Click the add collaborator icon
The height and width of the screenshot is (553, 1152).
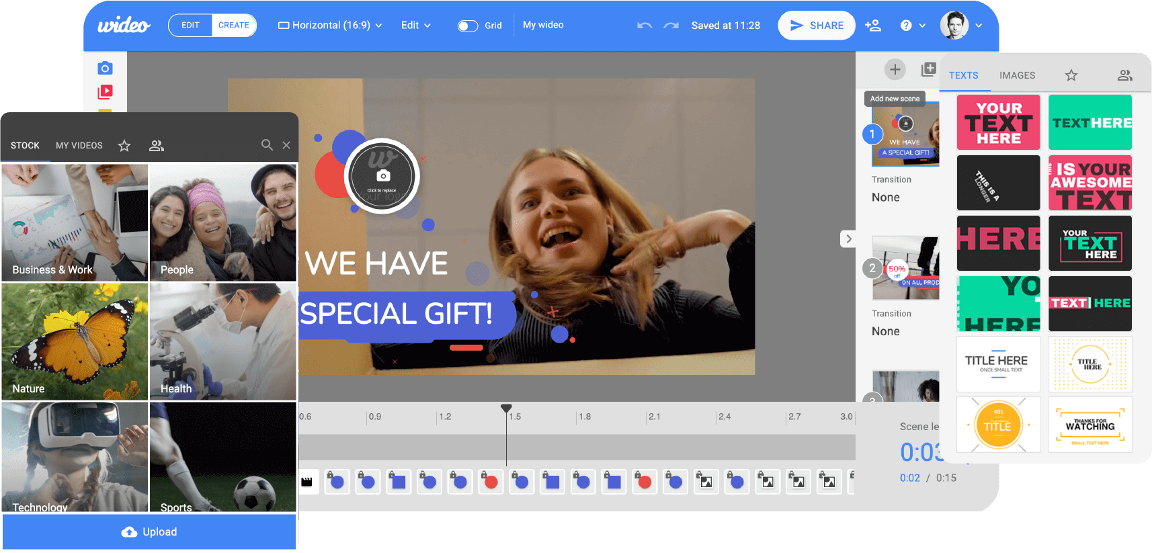pyautogui.click(x=873, y=26)
